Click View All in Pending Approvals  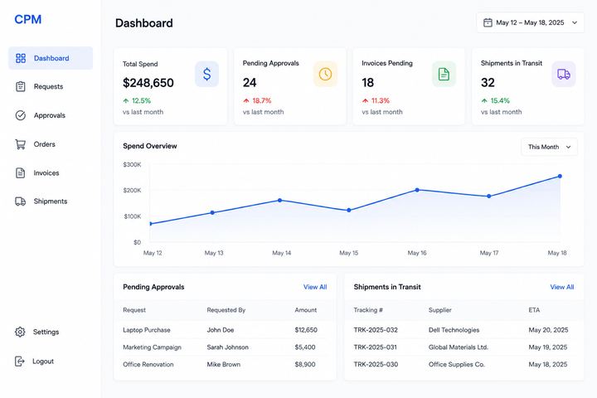click(315, 287)
